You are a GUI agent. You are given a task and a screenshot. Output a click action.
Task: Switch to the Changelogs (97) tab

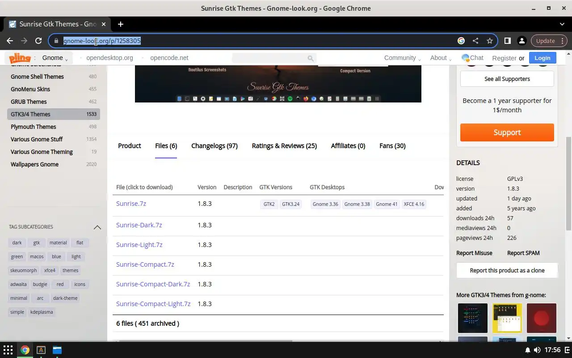214,146
